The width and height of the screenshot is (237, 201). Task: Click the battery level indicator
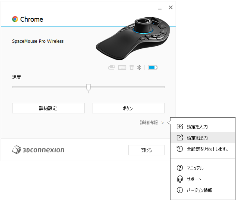pyautogui.click(x=153, y=67)
